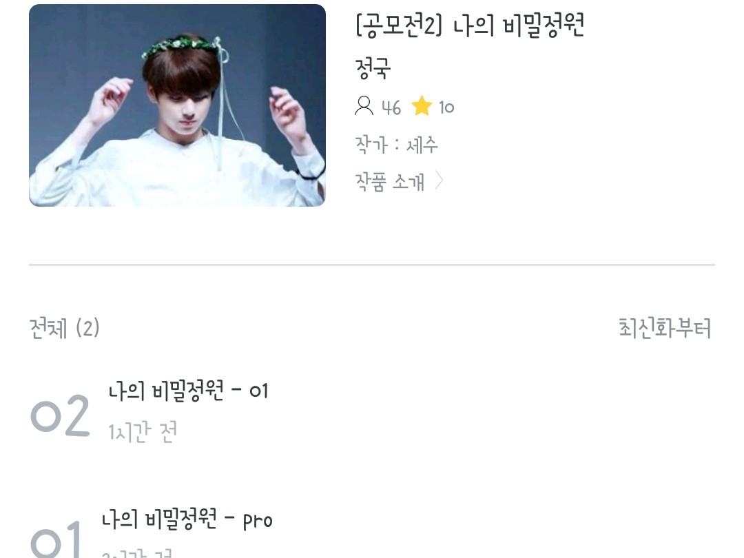Viewport: 744px width, 558px height.
Task: Click the star rating count 10
Action: (x=446, y=107)
